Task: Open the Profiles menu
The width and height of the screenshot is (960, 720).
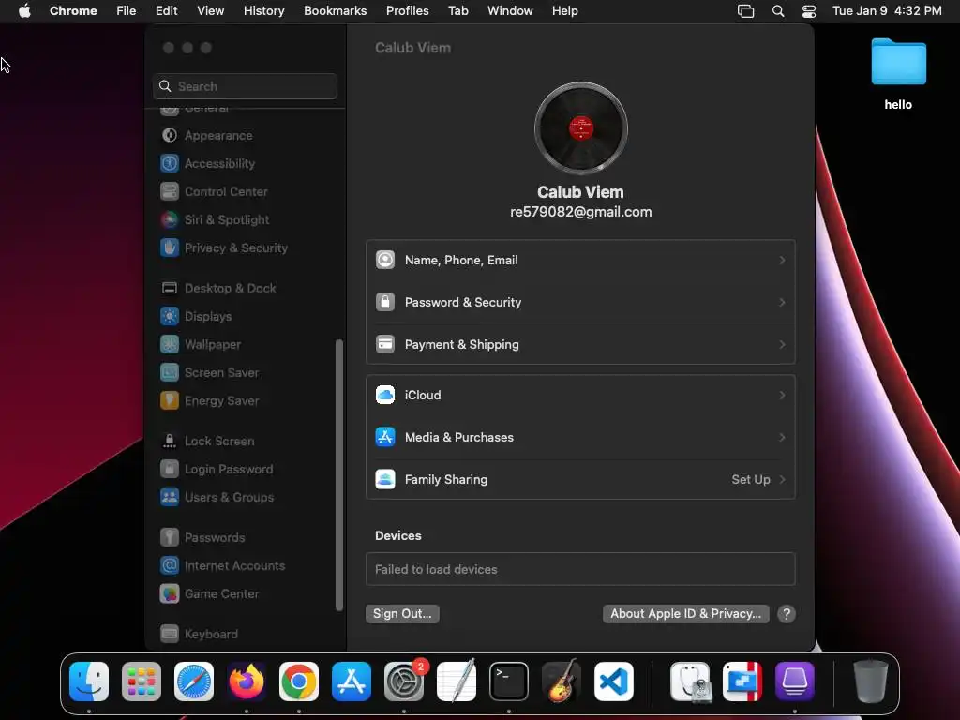Action: click(407, 11)
